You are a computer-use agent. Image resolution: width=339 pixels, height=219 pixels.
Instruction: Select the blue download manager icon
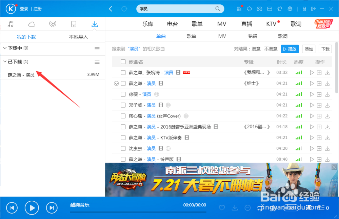[x=95, y=24]
